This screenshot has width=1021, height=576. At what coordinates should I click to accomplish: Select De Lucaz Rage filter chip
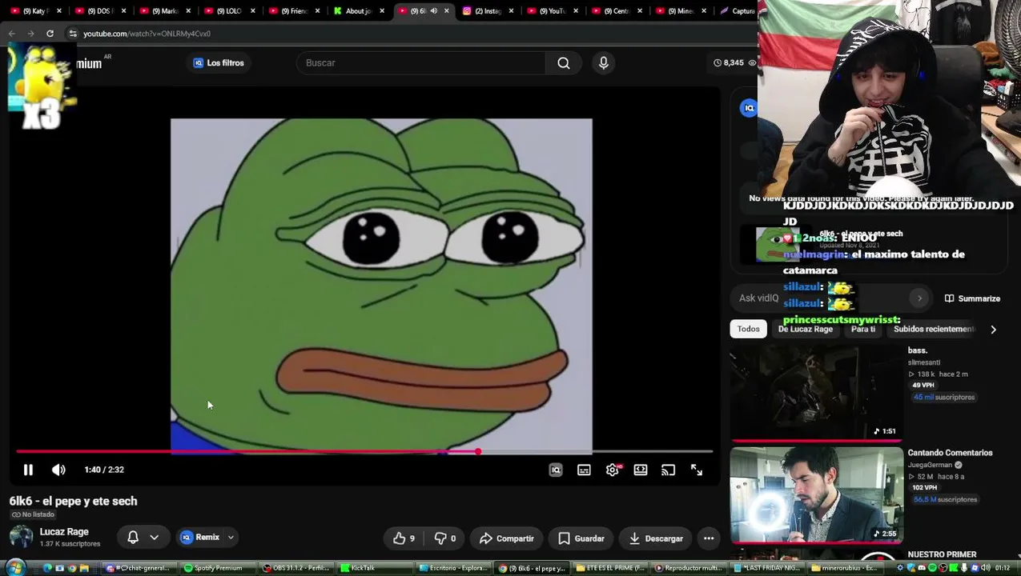pos(806,329)
